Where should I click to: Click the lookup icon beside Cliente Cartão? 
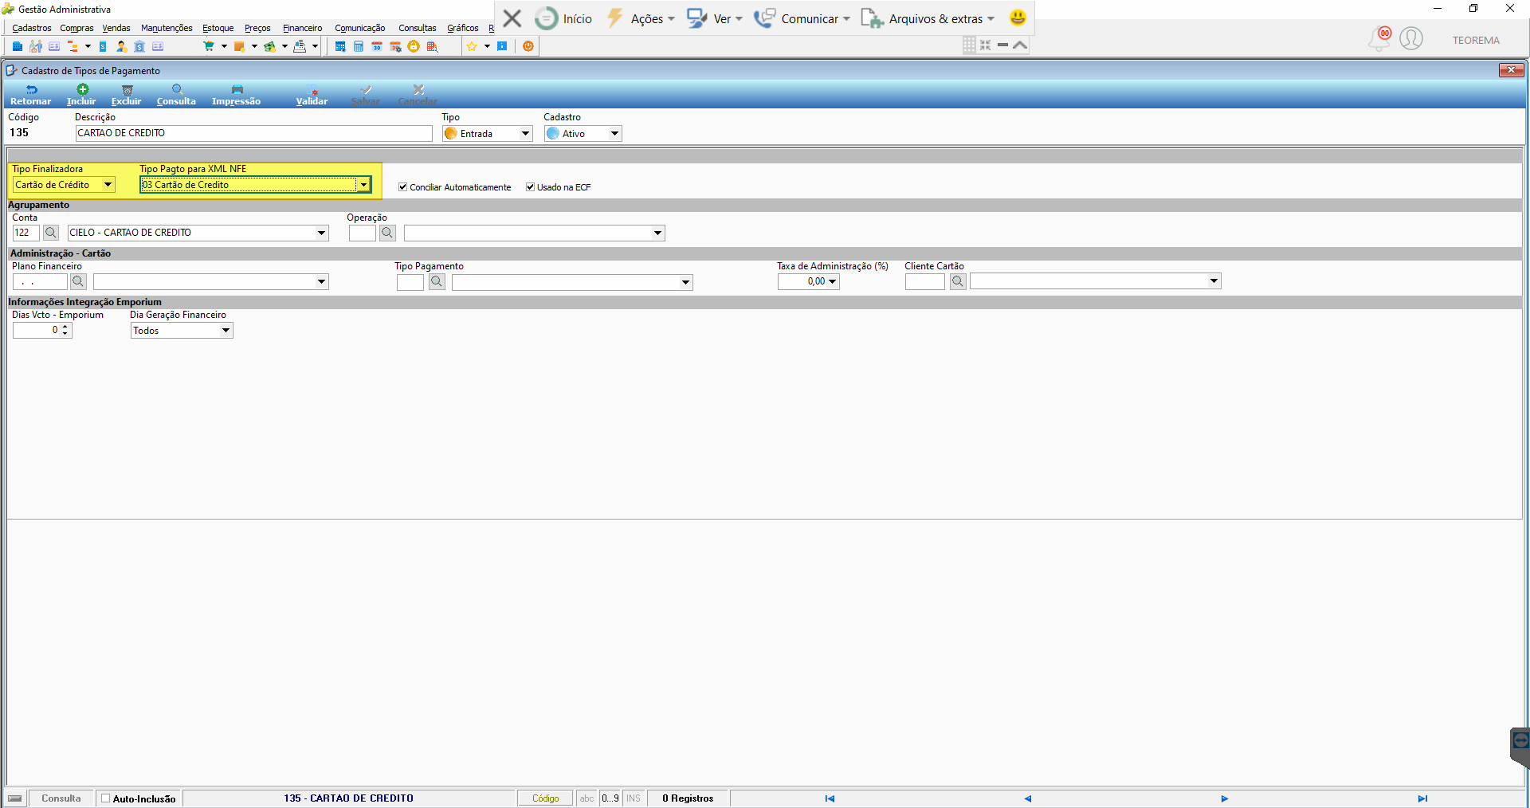(958, 281)
